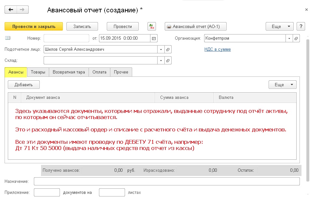
Task: Open the Подотчетное лицо record form
Action: coord(168,49)
